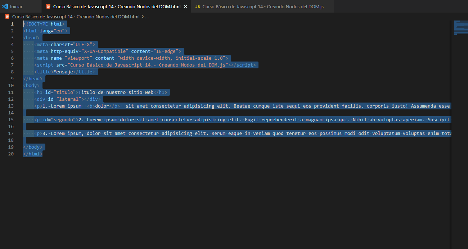The image size is (468, 249).
Task: Click line number 10 in the gutter
Action: click(11, 85)
